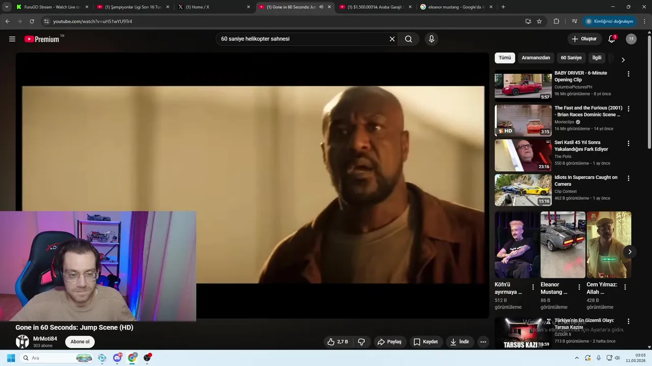View site information icon in address bar
The image size is (652, 366).
[x=46, y=21]
